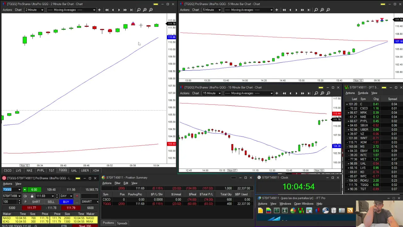Open the blue-red candlestick chart icon in IFT Pro
403x227 pixels.
[x=317, y=211]
